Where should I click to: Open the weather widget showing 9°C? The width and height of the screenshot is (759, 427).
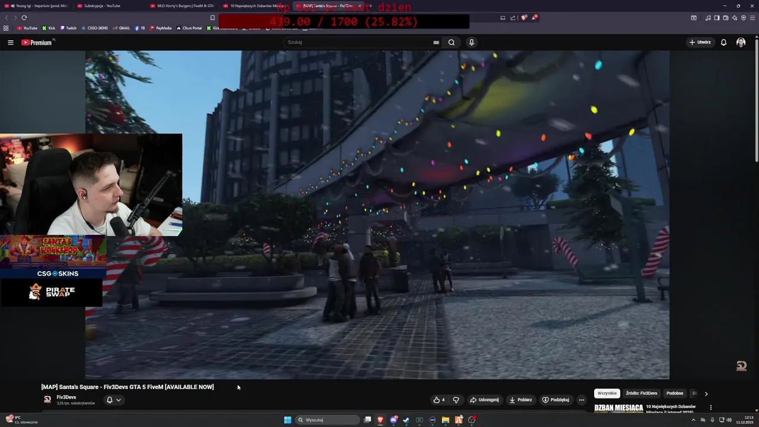(22, 420)
